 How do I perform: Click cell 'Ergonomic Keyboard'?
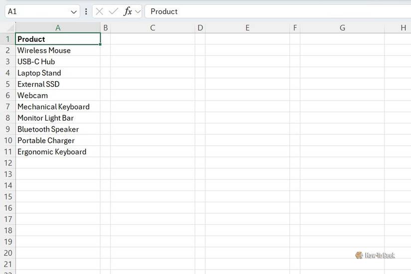pos(58,152)
